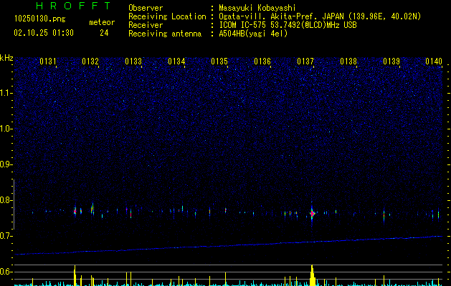The height and width of the screenshot is (286, 451).
Task: Click the 0.7 kHz axis label
Action: tap(6, 236)
